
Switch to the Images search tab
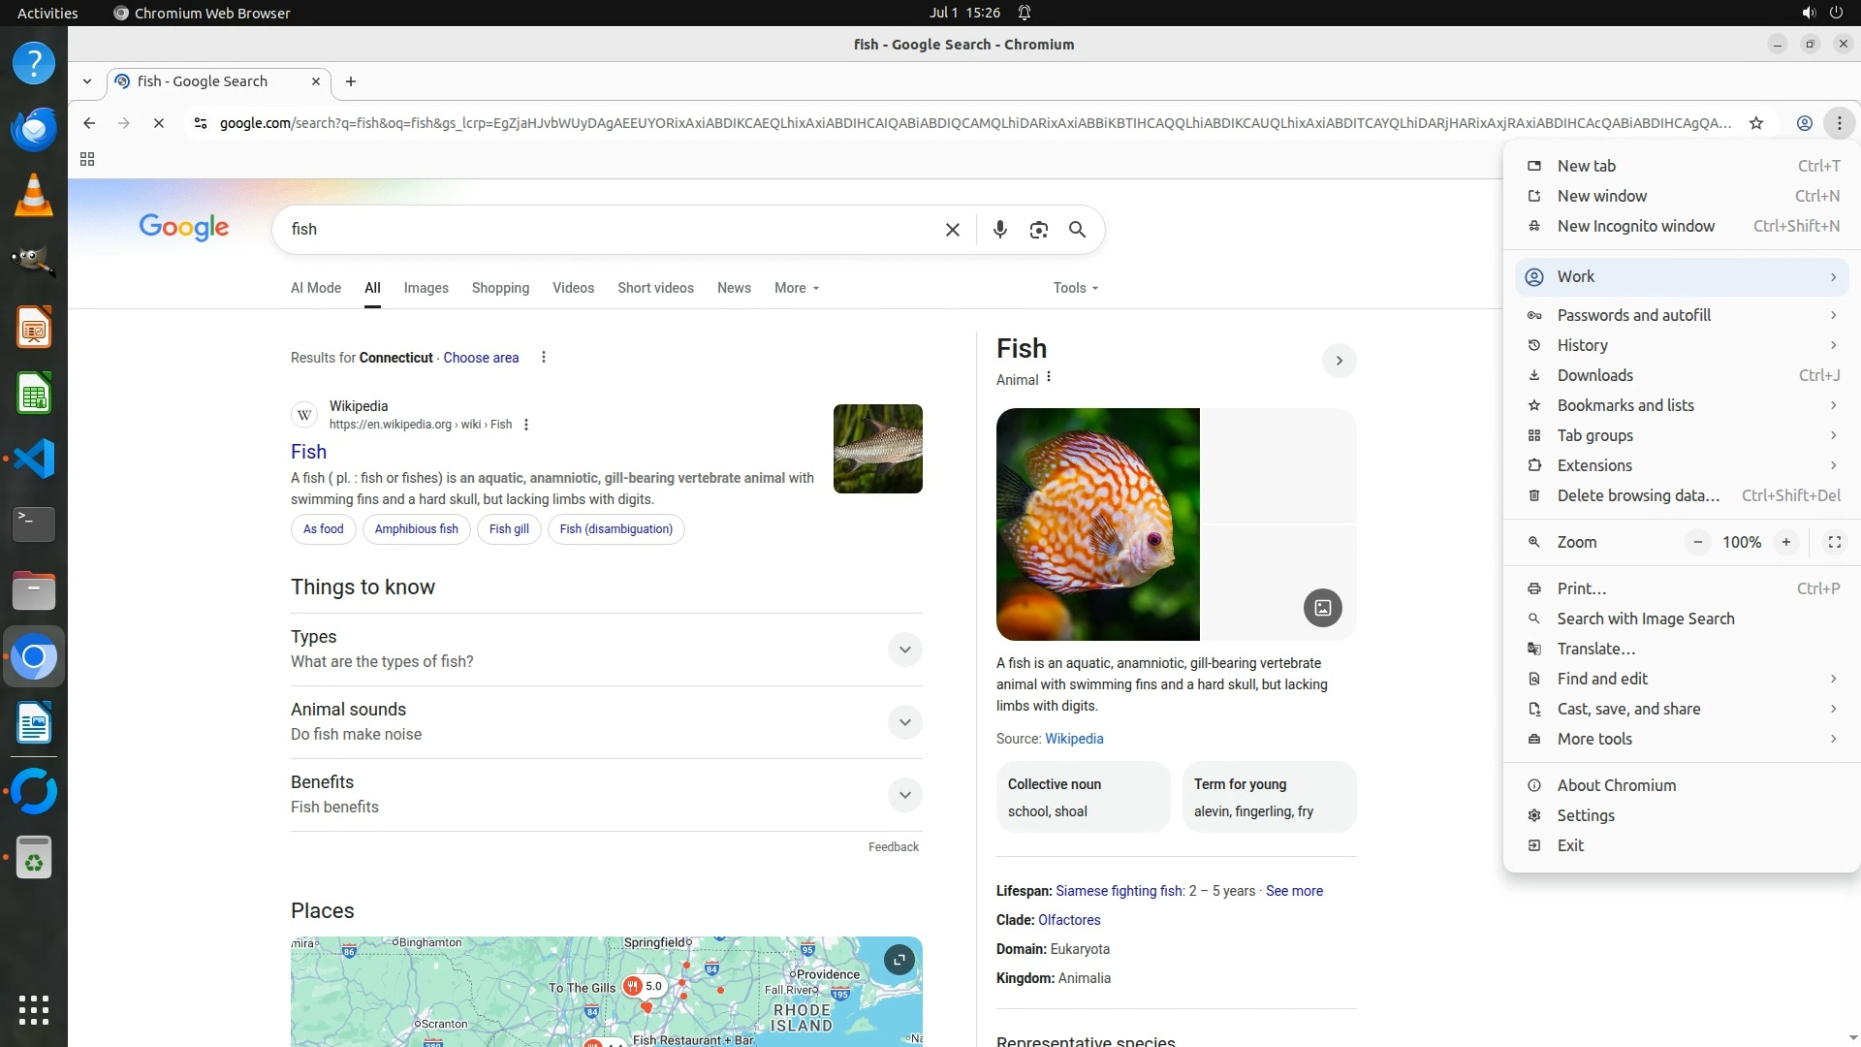point(426,288)
